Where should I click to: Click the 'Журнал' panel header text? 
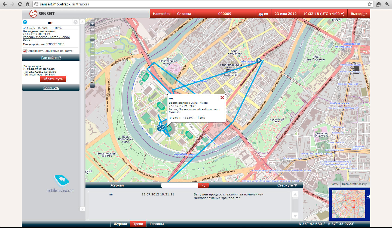[117, 185]
